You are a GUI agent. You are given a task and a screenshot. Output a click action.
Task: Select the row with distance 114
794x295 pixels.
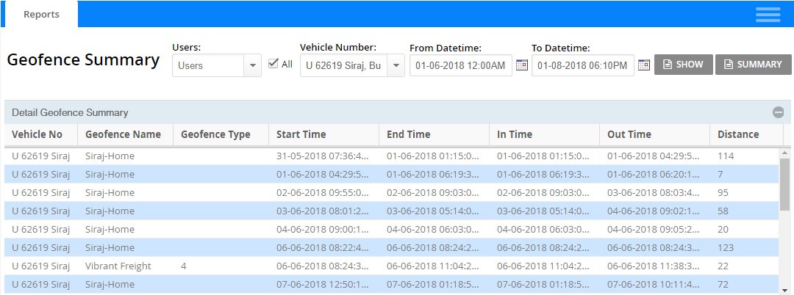tap(368, 156)
